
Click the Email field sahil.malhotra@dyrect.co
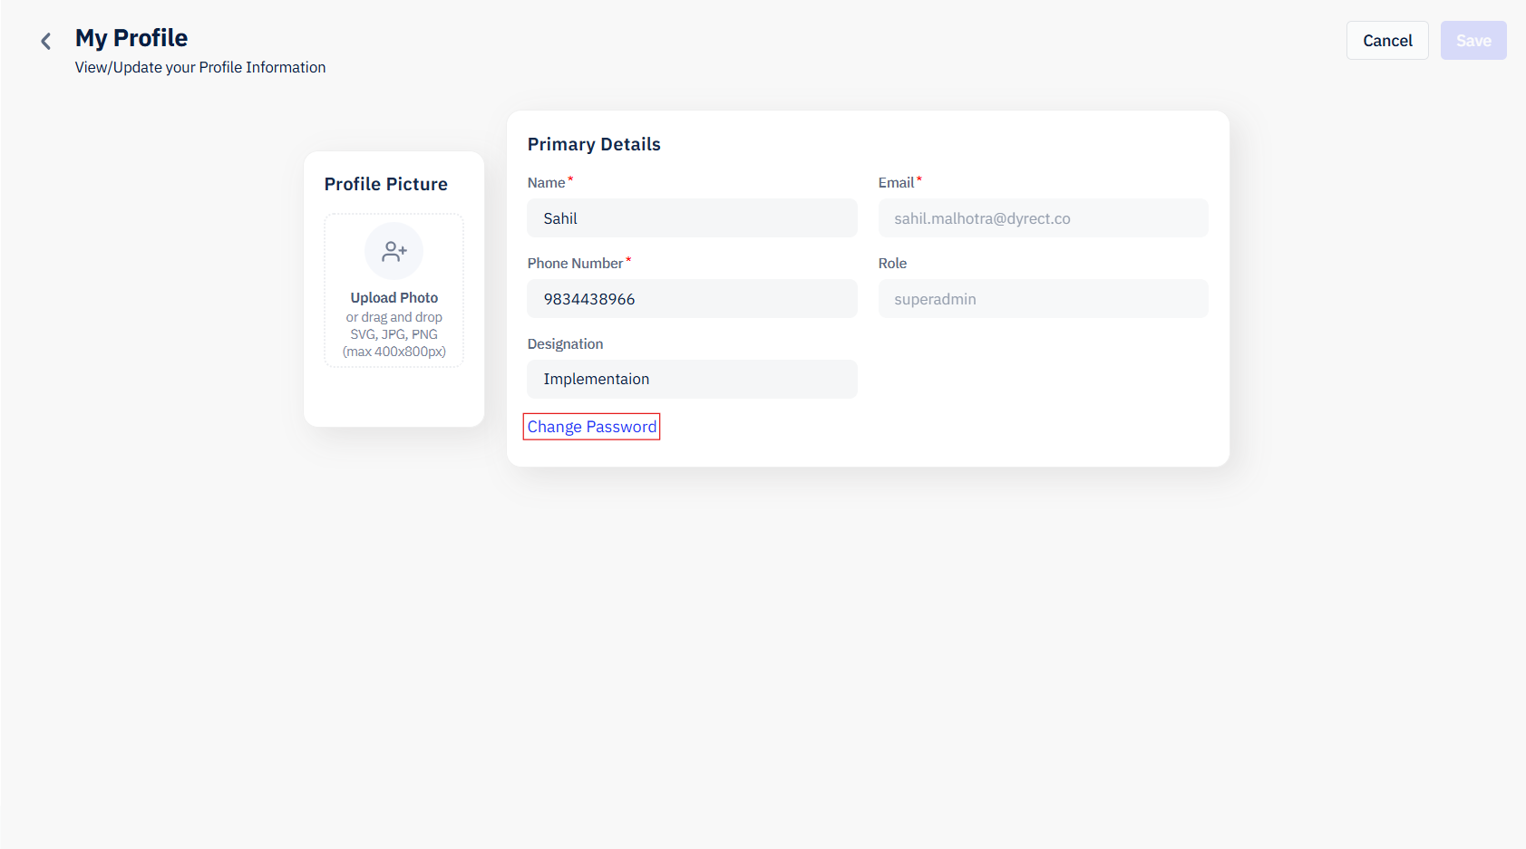[x=1043, y=218]
